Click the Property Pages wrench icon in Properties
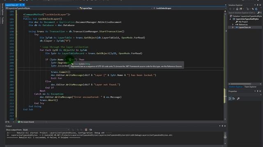 [x=238, y=99]
